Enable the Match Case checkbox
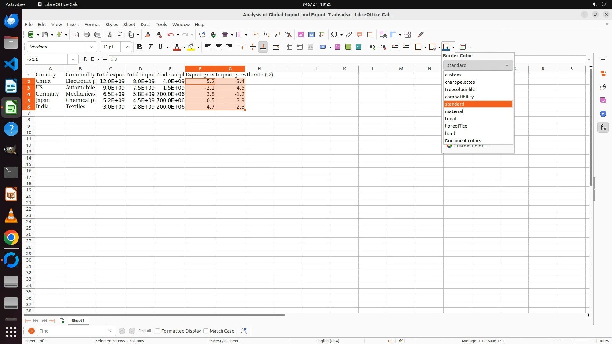Screen dimensions: 612x344 click(206, 331)
